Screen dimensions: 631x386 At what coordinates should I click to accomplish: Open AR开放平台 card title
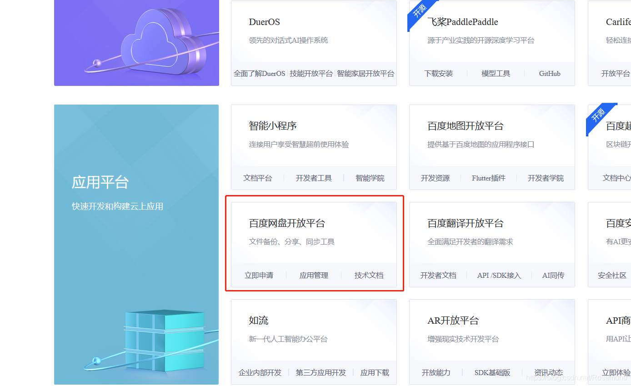pos(453,321)
